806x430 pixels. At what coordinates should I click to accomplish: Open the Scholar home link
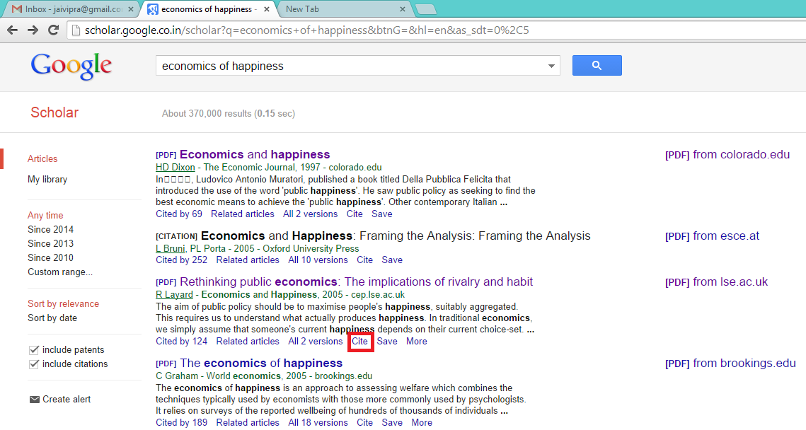[54, 112]
